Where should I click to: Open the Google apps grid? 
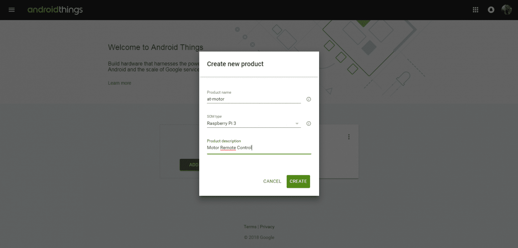476,10
